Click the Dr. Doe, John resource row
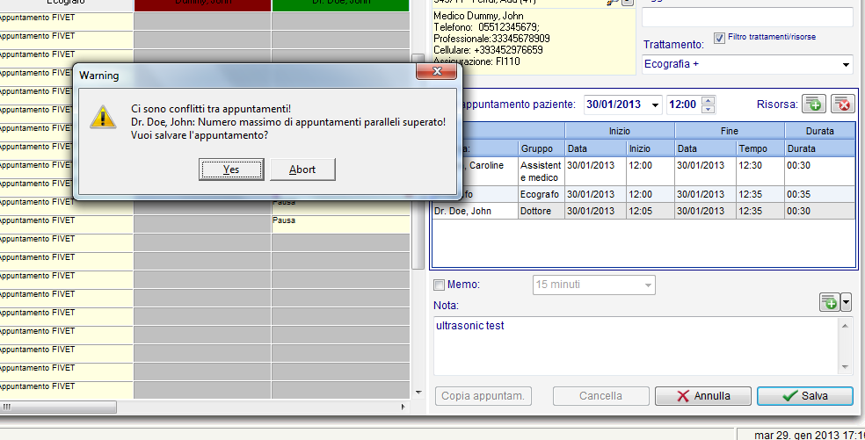 click(x=643, y=211)
